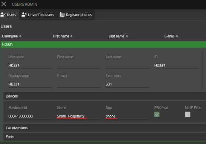Select the HD331 green user row
Image resolution: width=206 pixels, height=144 pixels.
click(x=103, y=44)
